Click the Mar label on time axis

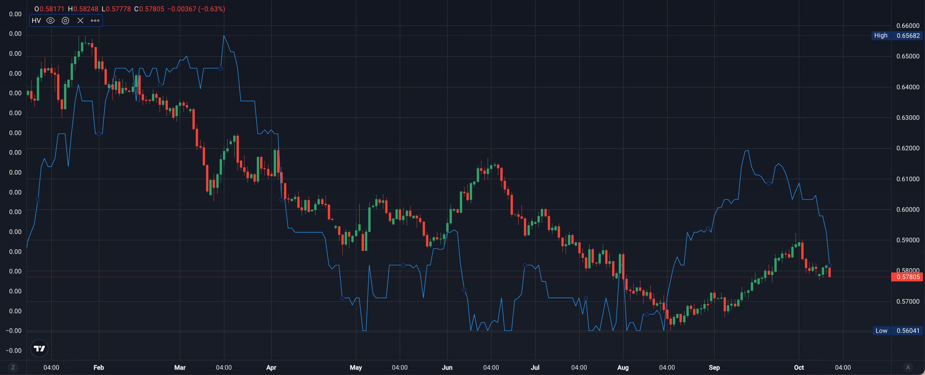click(x=179, y=367)
